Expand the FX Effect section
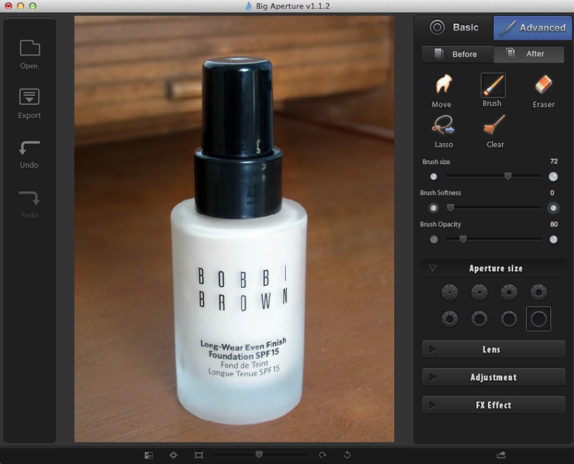Viewport: 574px width, 464px height. [x=494, y=405]
